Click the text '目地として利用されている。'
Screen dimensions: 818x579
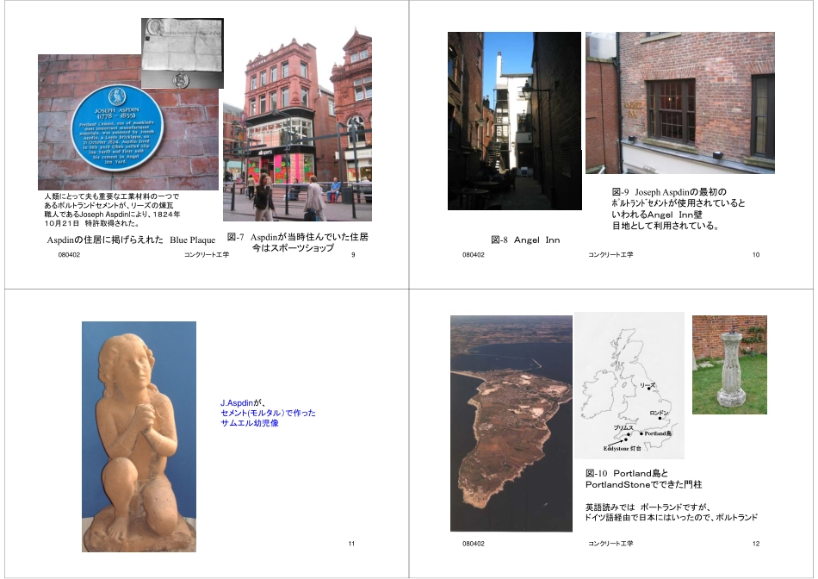click(x=666, y=226)
